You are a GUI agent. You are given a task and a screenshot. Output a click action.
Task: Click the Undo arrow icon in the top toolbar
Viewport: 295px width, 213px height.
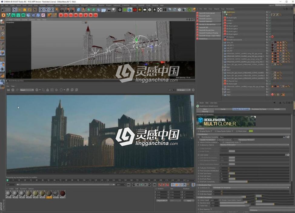pos(3,10)
